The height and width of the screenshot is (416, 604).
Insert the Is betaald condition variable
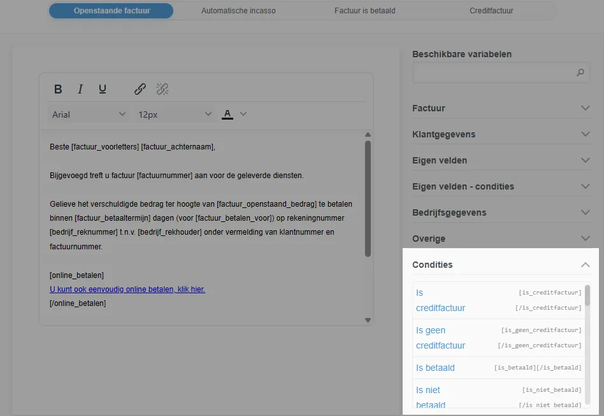(436, 368)
